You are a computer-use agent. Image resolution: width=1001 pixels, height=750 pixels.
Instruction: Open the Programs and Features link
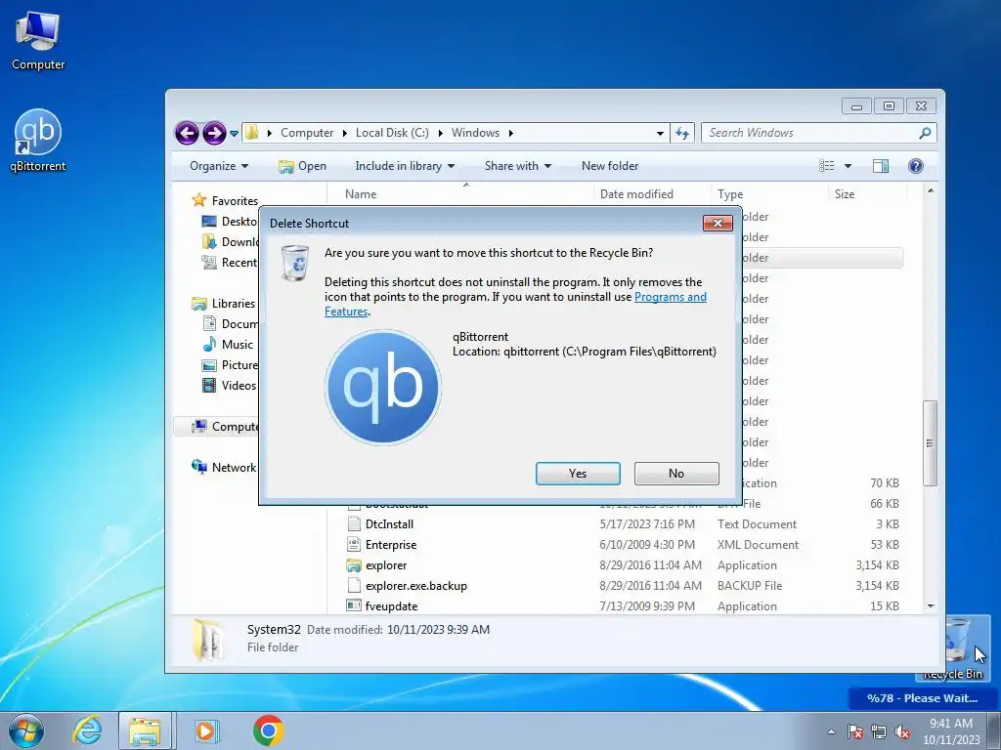pyautogui.click(x=671, y=297)
